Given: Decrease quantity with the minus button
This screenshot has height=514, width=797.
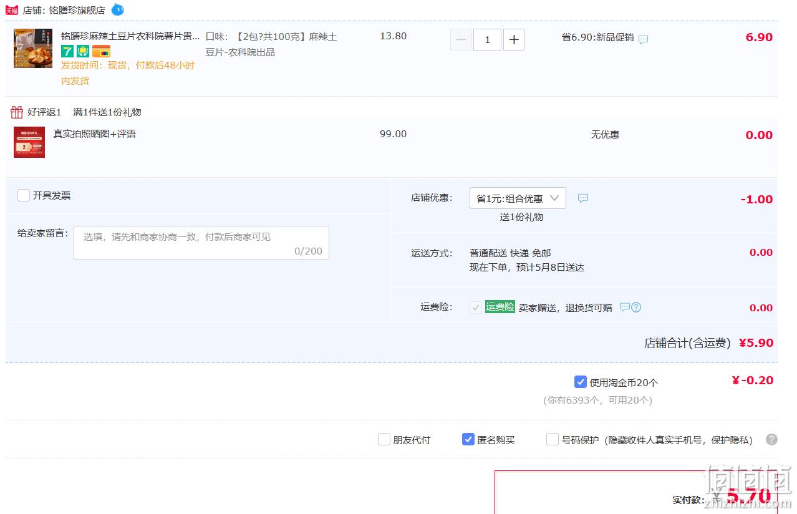Looking at the screenshot, I should [461, 40].
